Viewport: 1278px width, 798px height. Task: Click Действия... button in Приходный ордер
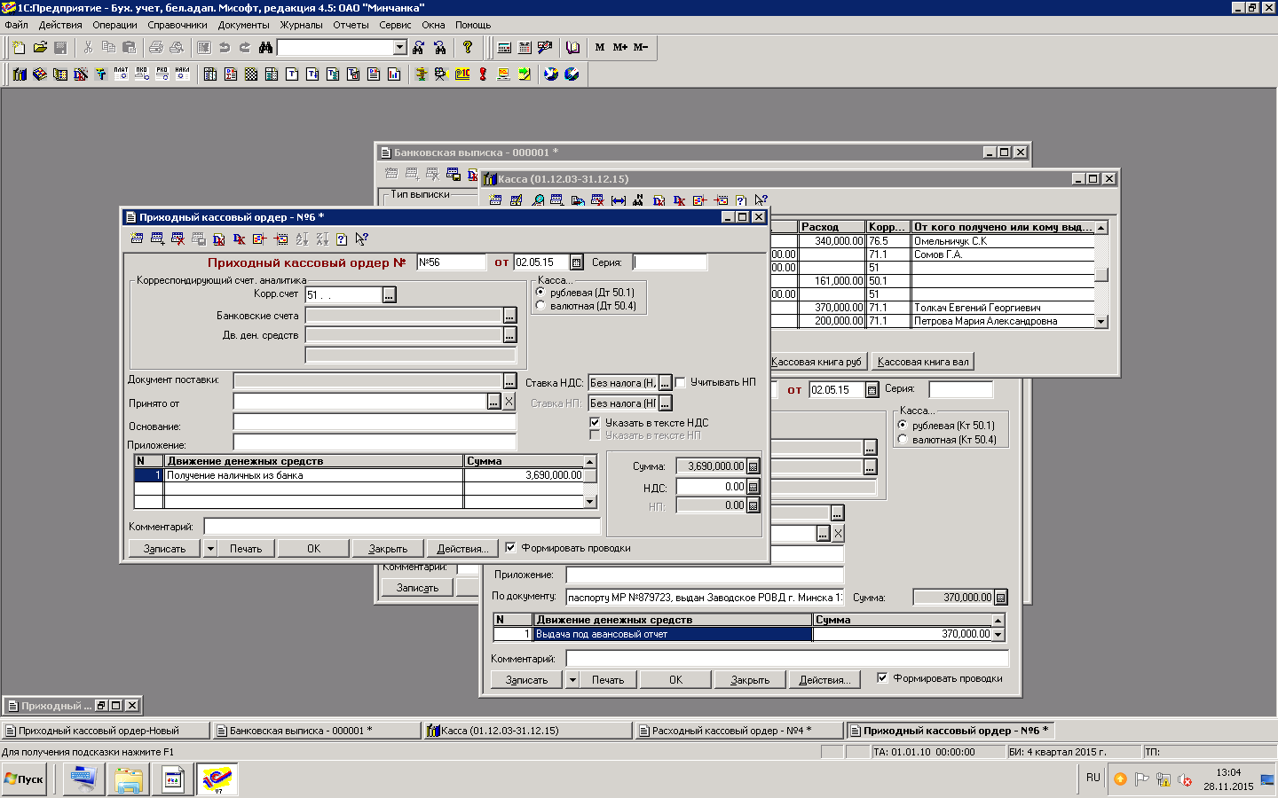[462, 549]
